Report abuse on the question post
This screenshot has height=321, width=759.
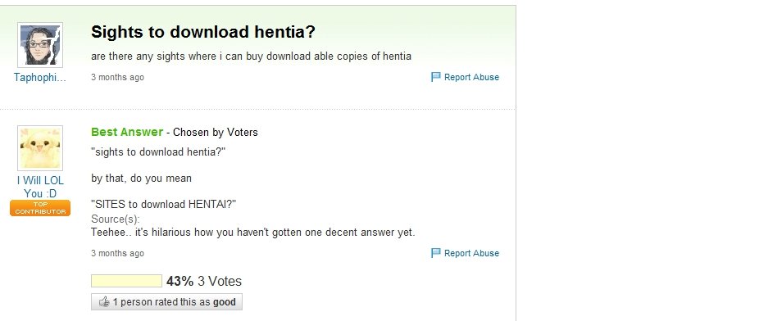pos(471,77)
